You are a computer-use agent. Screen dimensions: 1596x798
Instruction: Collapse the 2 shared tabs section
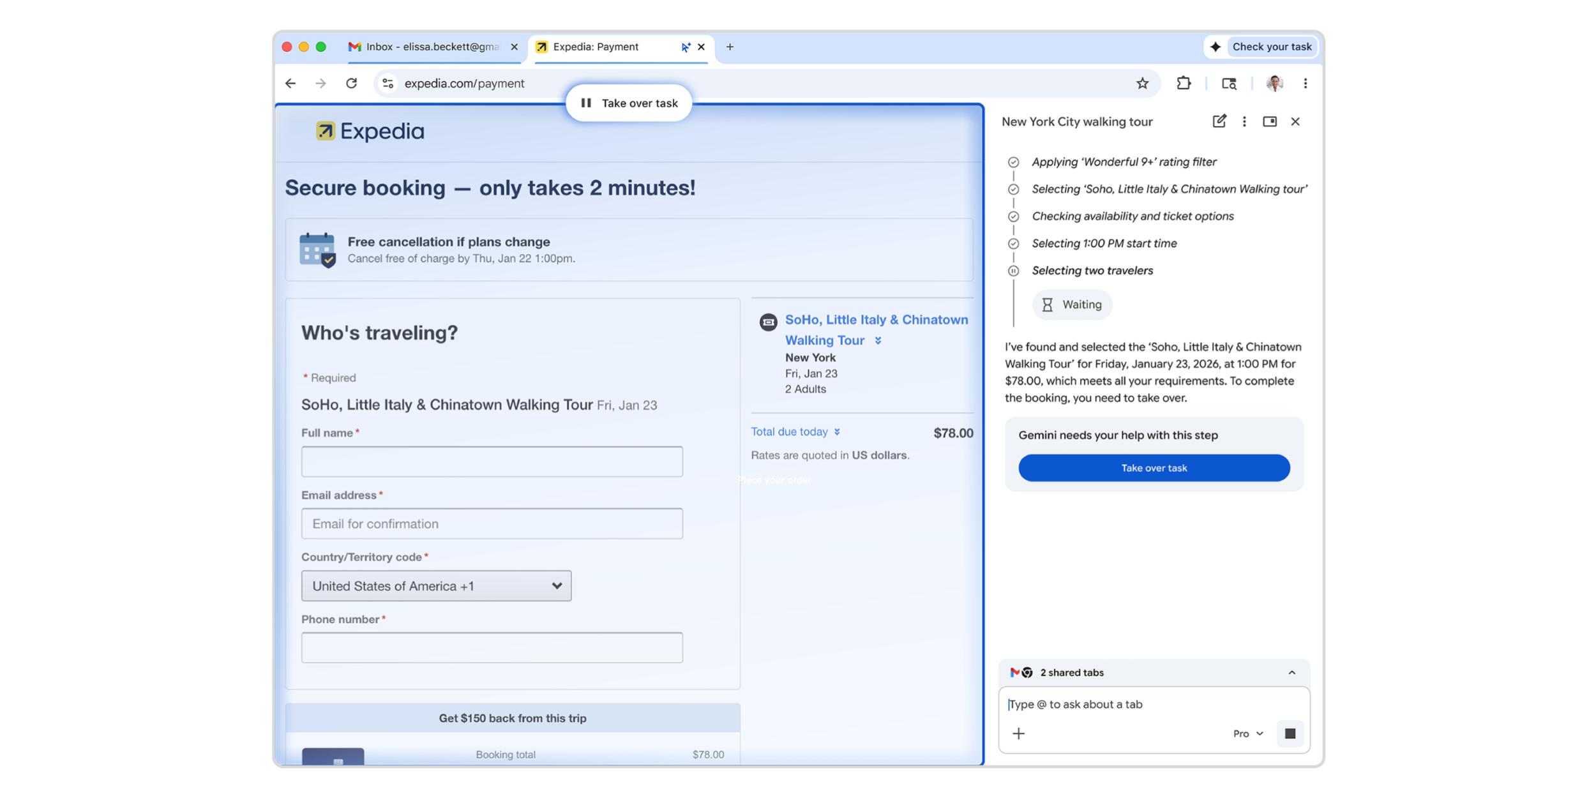(1291, 672)
